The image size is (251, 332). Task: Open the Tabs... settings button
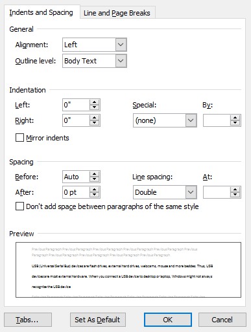(28, 320)
